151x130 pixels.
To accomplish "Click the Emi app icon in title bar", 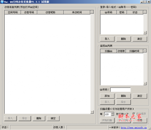I will pyautogui.click(x=2, y=2).
